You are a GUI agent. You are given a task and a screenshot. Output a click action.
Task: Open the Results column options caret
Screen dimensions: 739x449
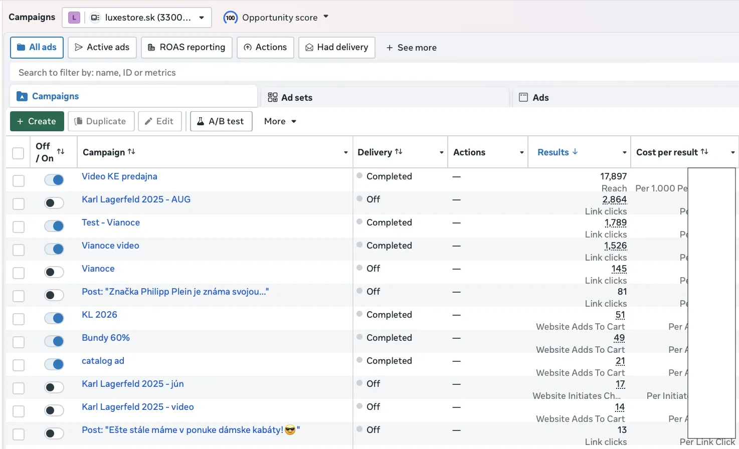point(625,152)
